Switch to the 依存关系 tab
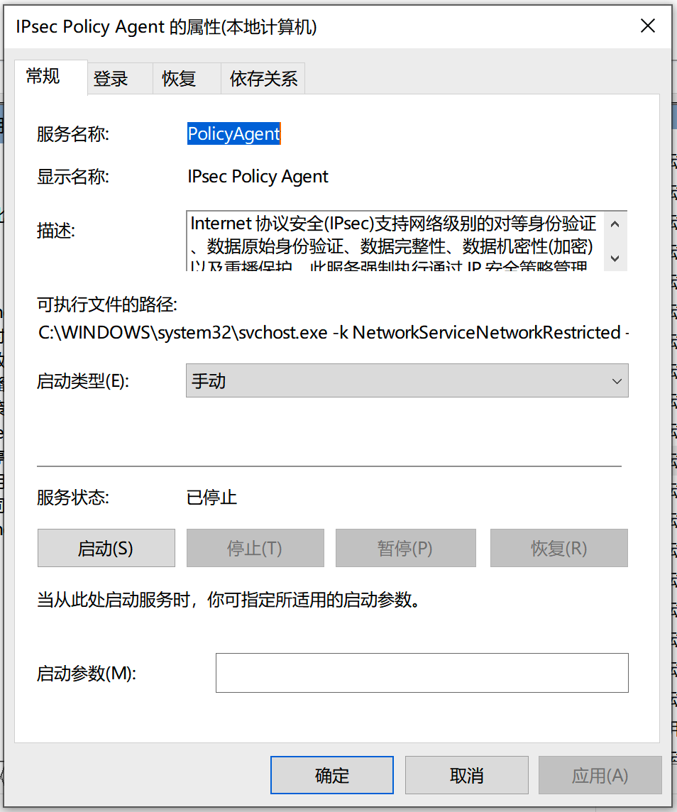 tap(263, 79)
